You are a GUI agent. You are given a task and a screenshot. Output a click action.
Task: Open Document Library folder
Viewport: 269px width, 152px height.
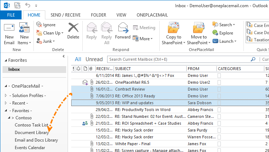pyautogui.click(x=32, y=133)
